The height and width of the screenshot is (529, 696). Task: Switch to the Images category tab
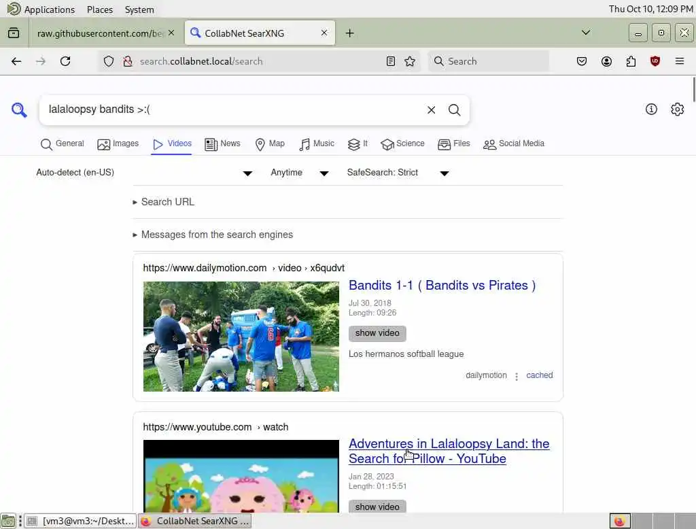[x=118, y=144]
